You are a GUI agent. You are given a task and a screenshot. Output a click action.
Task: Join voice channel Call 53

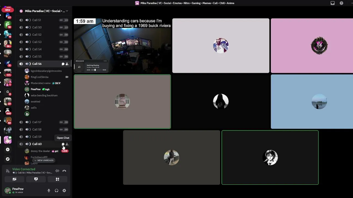click(x=44, y=42)
